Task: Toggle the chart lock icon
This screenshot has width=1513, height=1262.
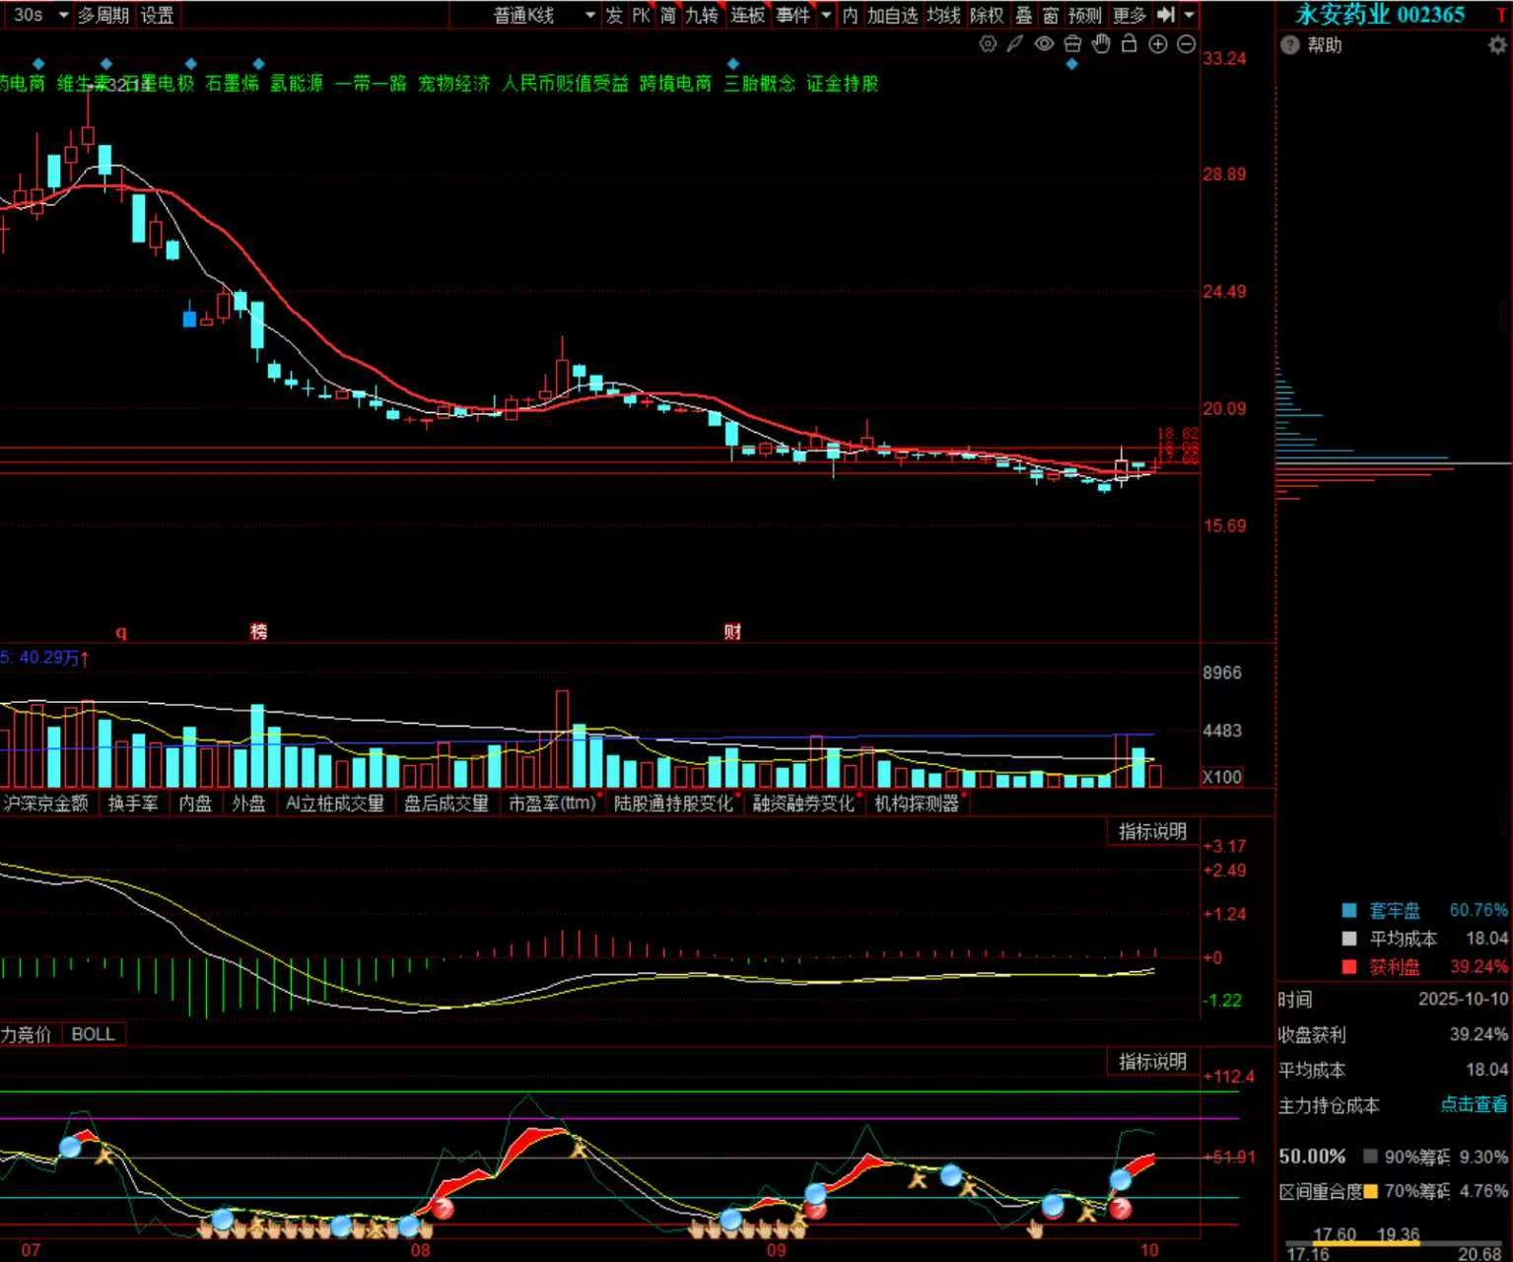Action: point(1130,44)
